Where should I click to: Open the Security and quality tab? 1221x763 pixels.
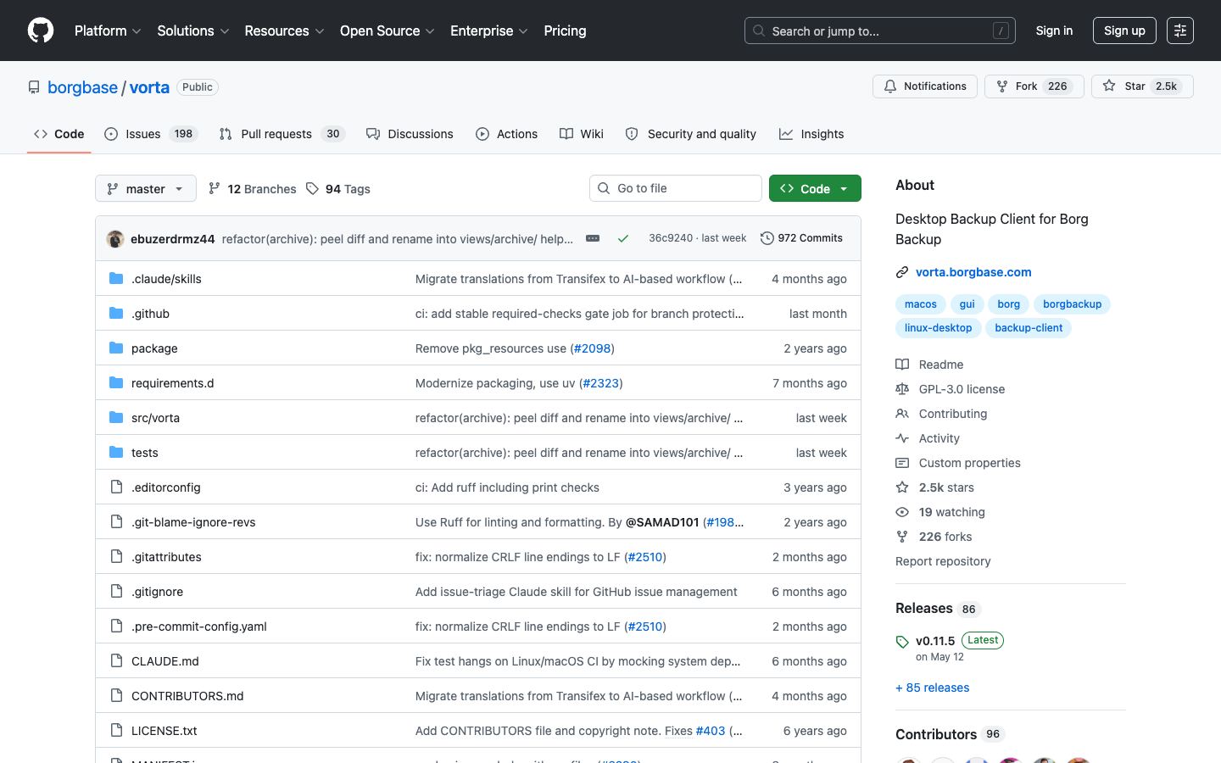[x=691, y=134]
